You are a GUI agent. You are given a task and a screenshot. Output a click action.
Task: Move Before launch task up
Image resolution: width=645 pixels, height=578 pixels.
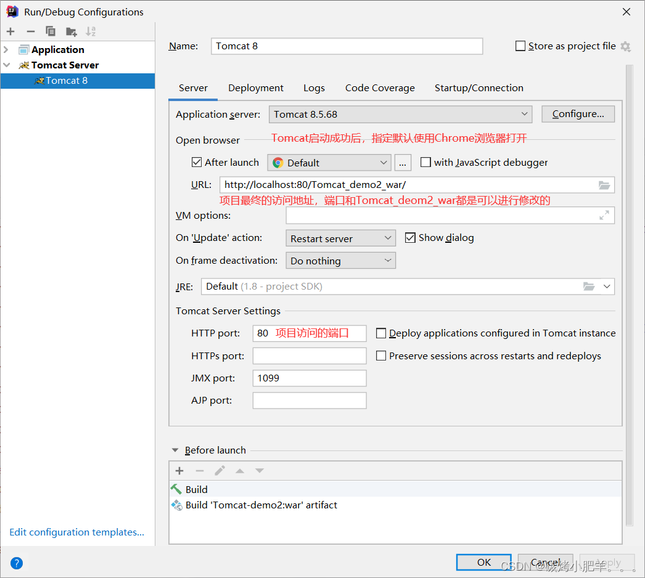pyautogui.click(x=240, y=471)
